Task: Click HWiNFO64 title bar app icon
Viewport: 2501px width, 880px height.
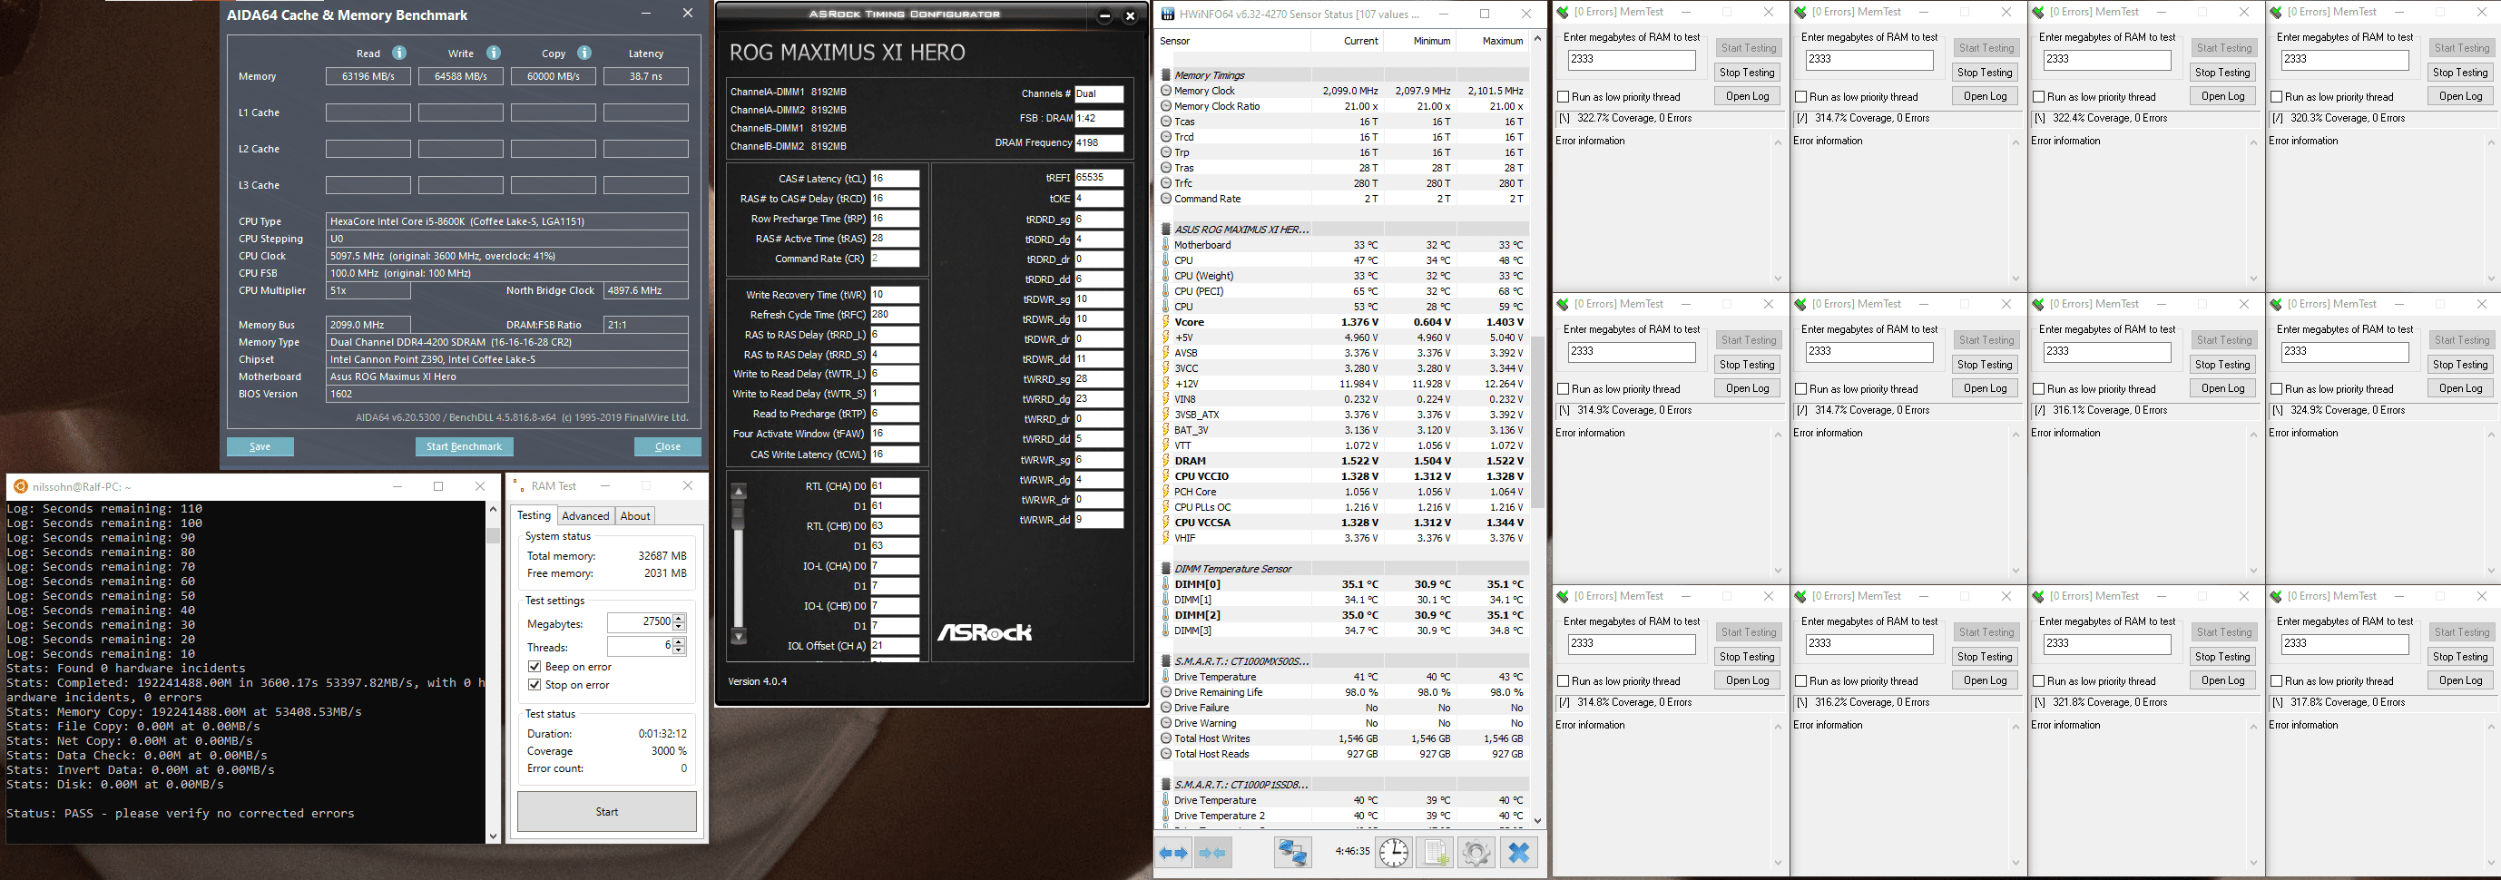Action: pyautogui.click(x=1169, y=14)
